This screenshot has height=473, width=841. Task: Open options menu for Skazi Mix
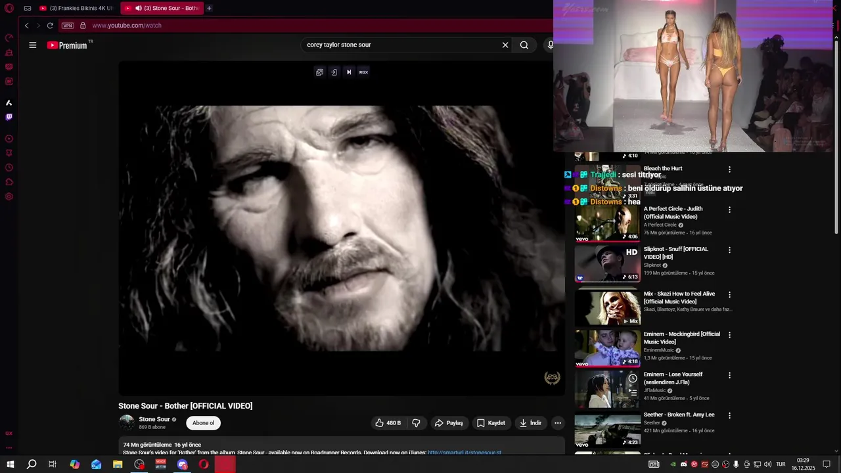(729, 295)
